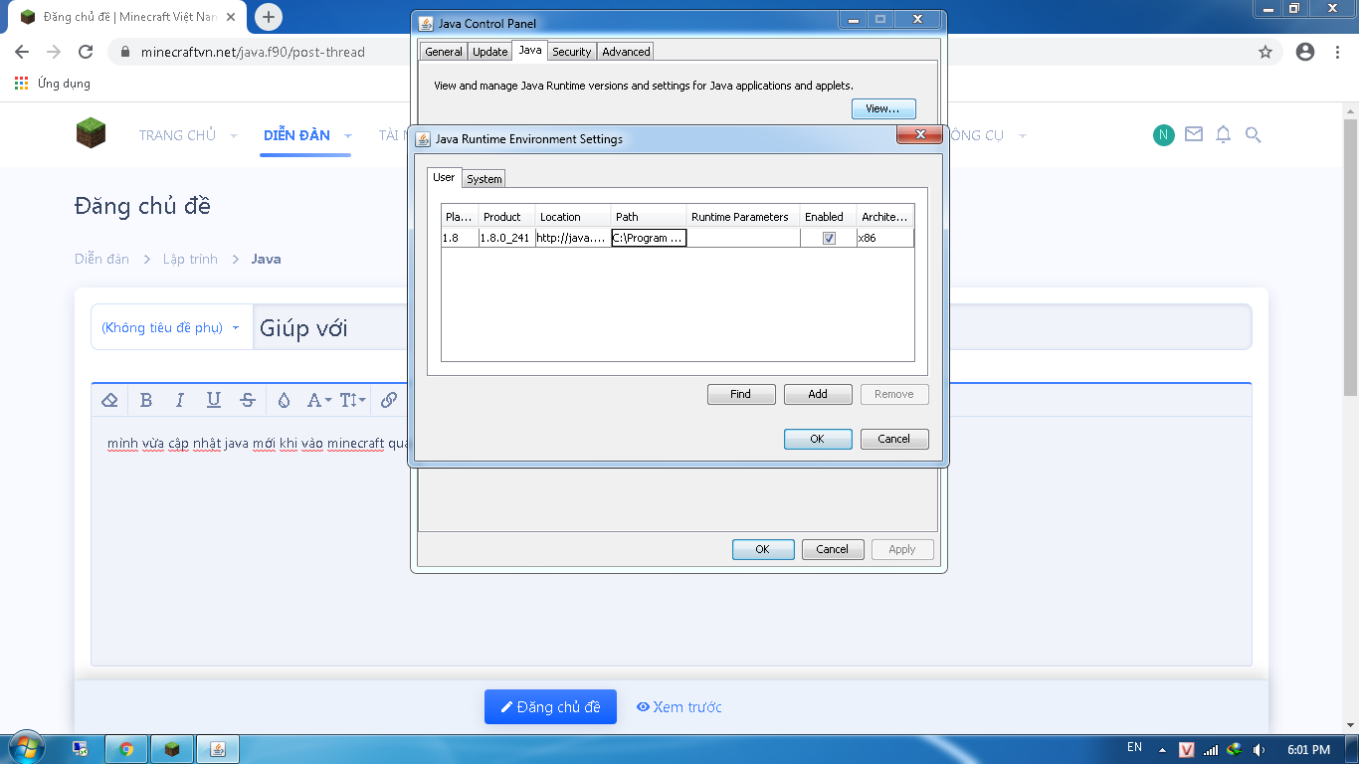Click OK in the Java Control Panel window
1359x764 pixels.
point(763,549)
